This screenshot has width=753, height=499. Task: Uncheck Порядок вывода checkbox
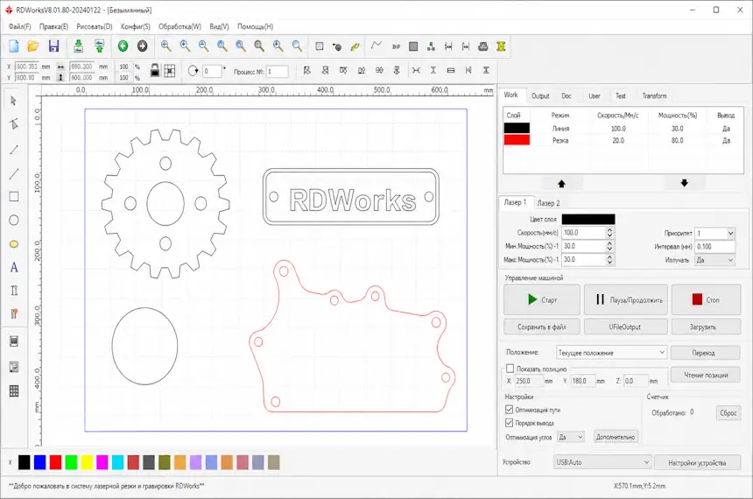point(510,423)
